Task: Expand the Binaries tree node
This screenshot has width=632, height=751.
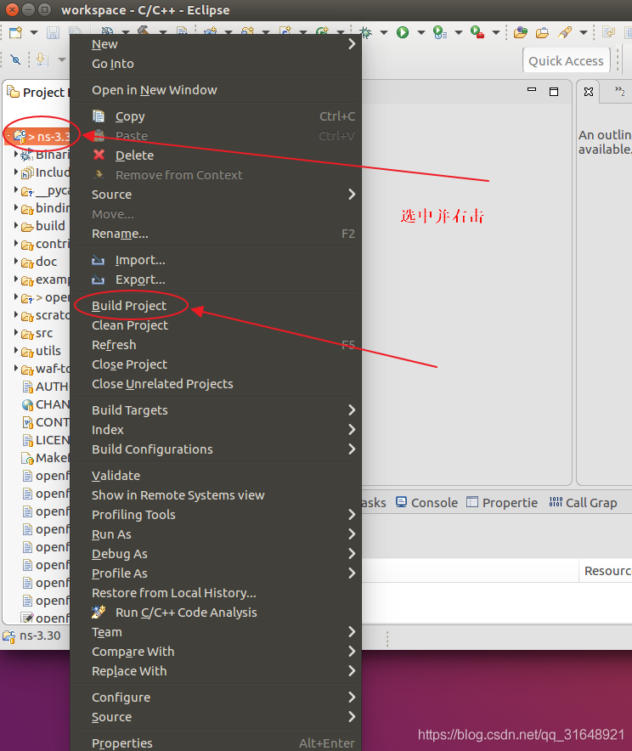Action: [x=16, y=155]
